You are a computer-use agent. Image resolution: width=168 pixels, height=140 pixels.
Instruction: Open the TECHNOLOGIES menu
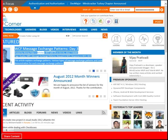pyautogui.click(x=13, y=29)
